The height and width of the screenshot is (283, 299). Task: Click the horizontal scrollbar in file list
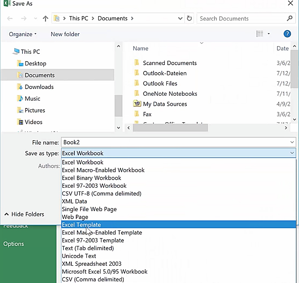click(170, 127)
